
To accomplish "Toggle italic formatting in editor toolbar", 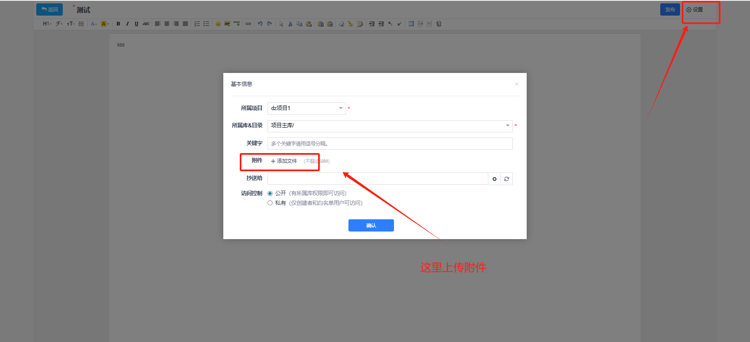I will click(x=127, y=24).
